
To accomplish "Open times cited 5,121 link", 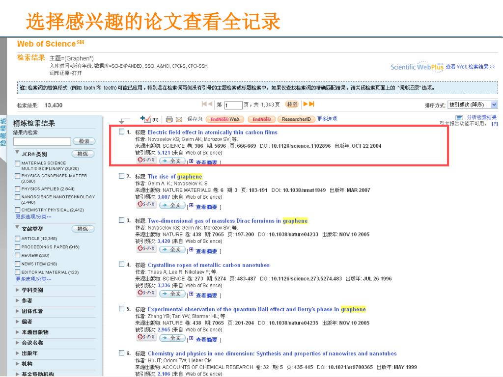I will click(x=164, y=153).
